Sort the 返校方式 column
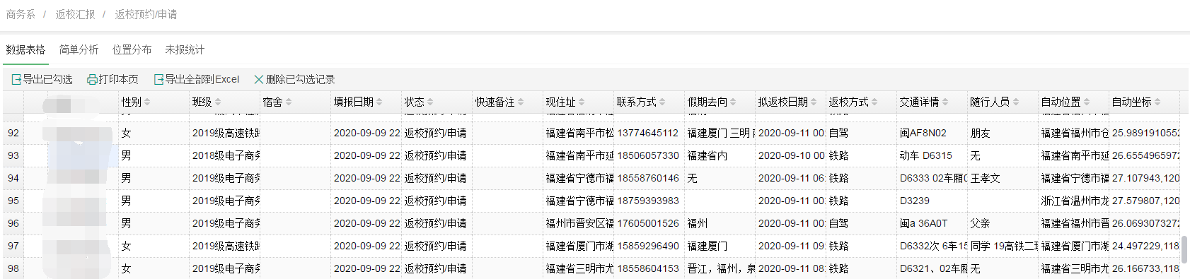The width and height of the screenshot is (1190, 279). [x=874, y=102]
